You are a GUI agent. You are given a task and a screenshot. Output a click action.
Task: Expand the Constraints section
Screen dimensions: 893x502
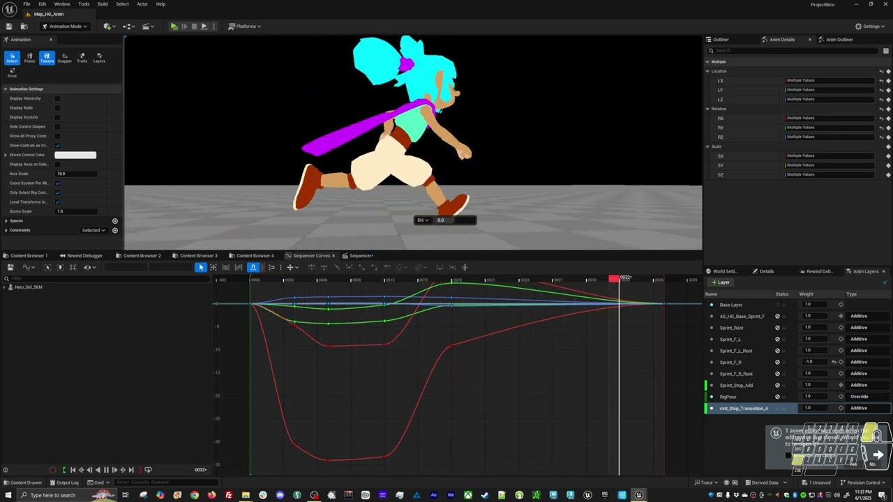tap(6, 230)
